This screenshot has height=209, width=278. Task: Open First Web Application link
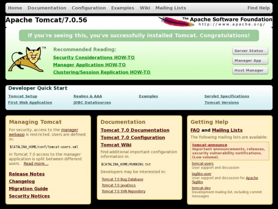click(30, 103)
